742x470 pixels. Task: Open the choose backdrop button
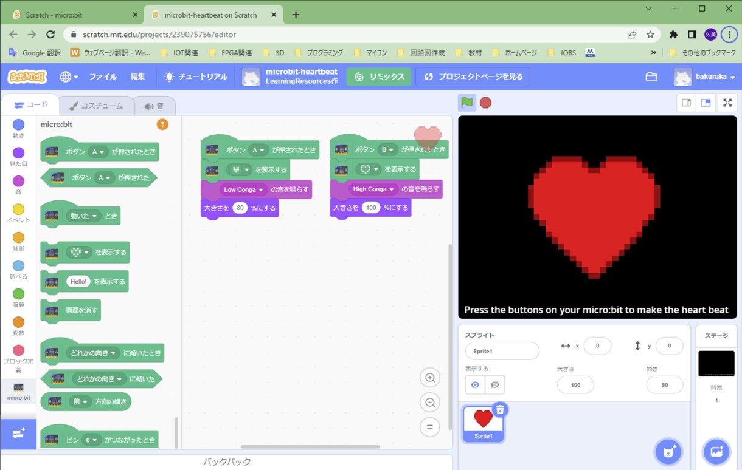click(716, 451)
